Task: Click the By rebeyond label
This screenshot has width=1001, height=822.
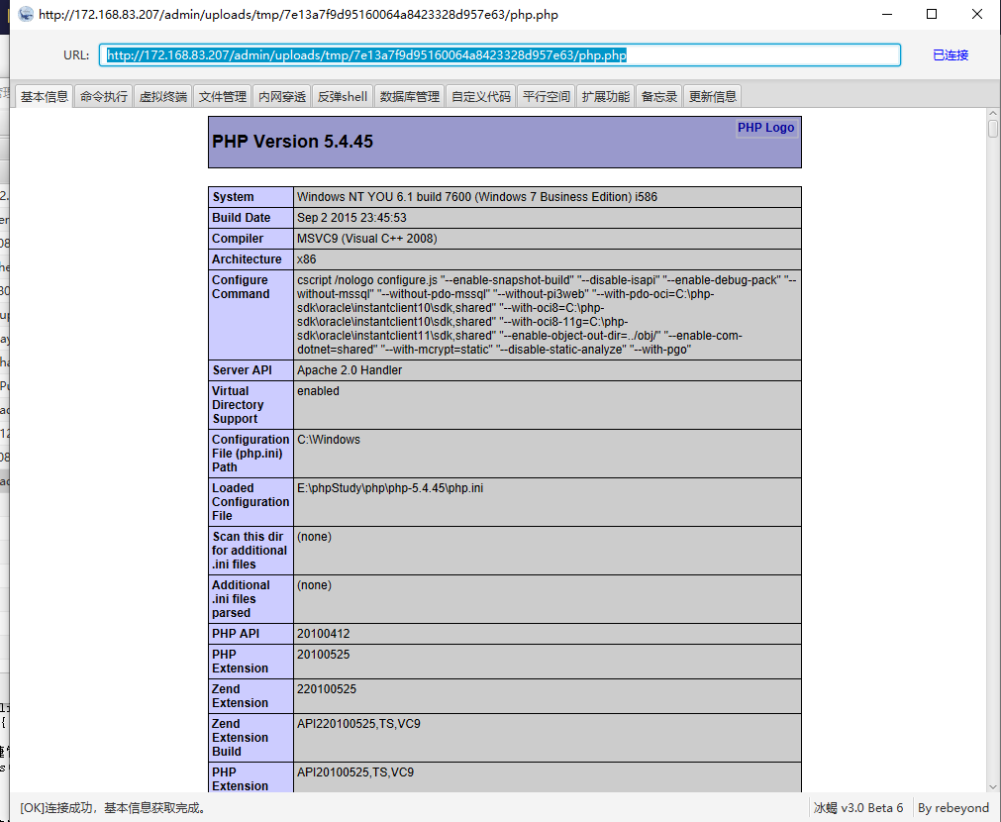Action: point(953,808)
